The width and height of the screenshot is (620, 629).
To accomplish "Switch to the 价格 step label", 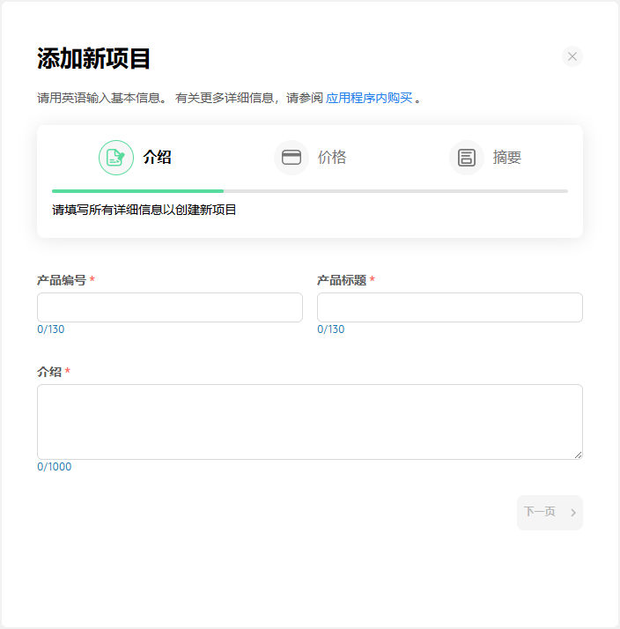I will (x=332, y=158).
